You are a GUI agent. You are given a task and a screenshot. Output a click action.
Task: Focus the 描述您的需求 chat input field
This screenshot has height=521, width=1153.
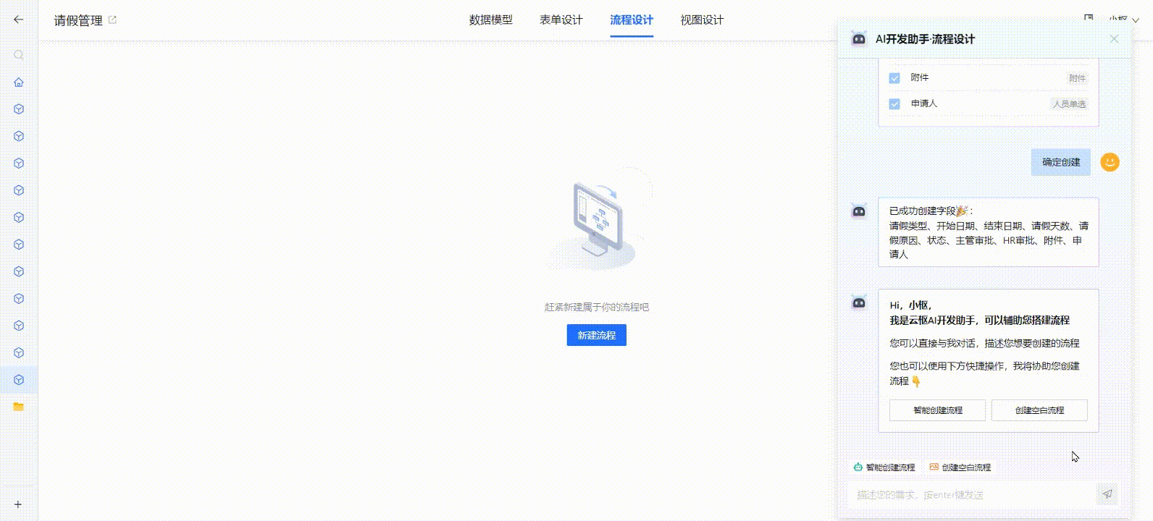pyautogui.click(x=970, y=495)
